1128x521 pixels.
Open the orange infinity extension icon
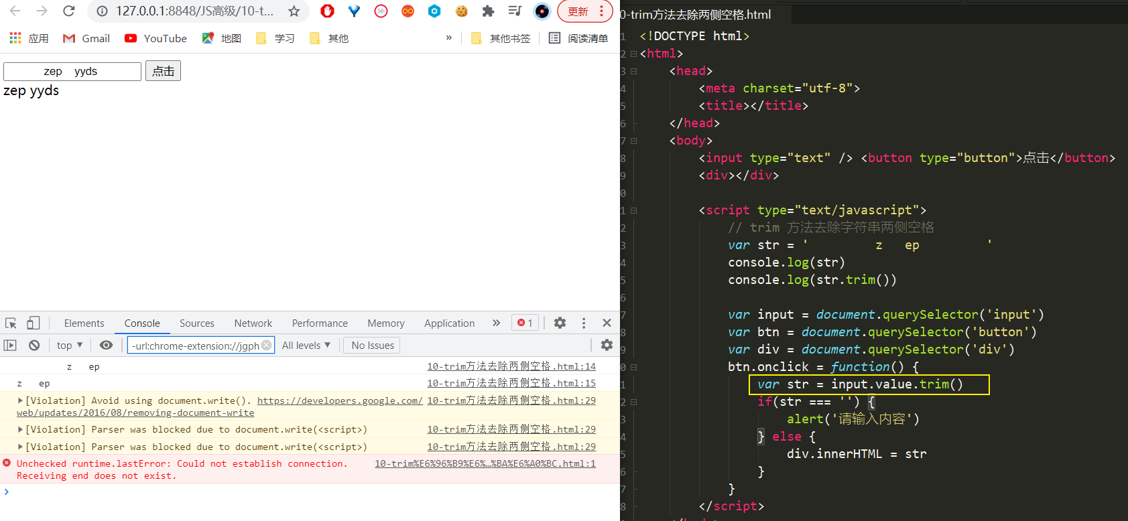(x=408, y=11)
